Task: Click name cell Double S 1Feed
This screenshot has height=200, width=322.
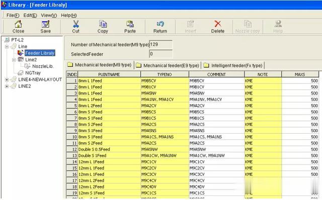Action: point(109,155)
